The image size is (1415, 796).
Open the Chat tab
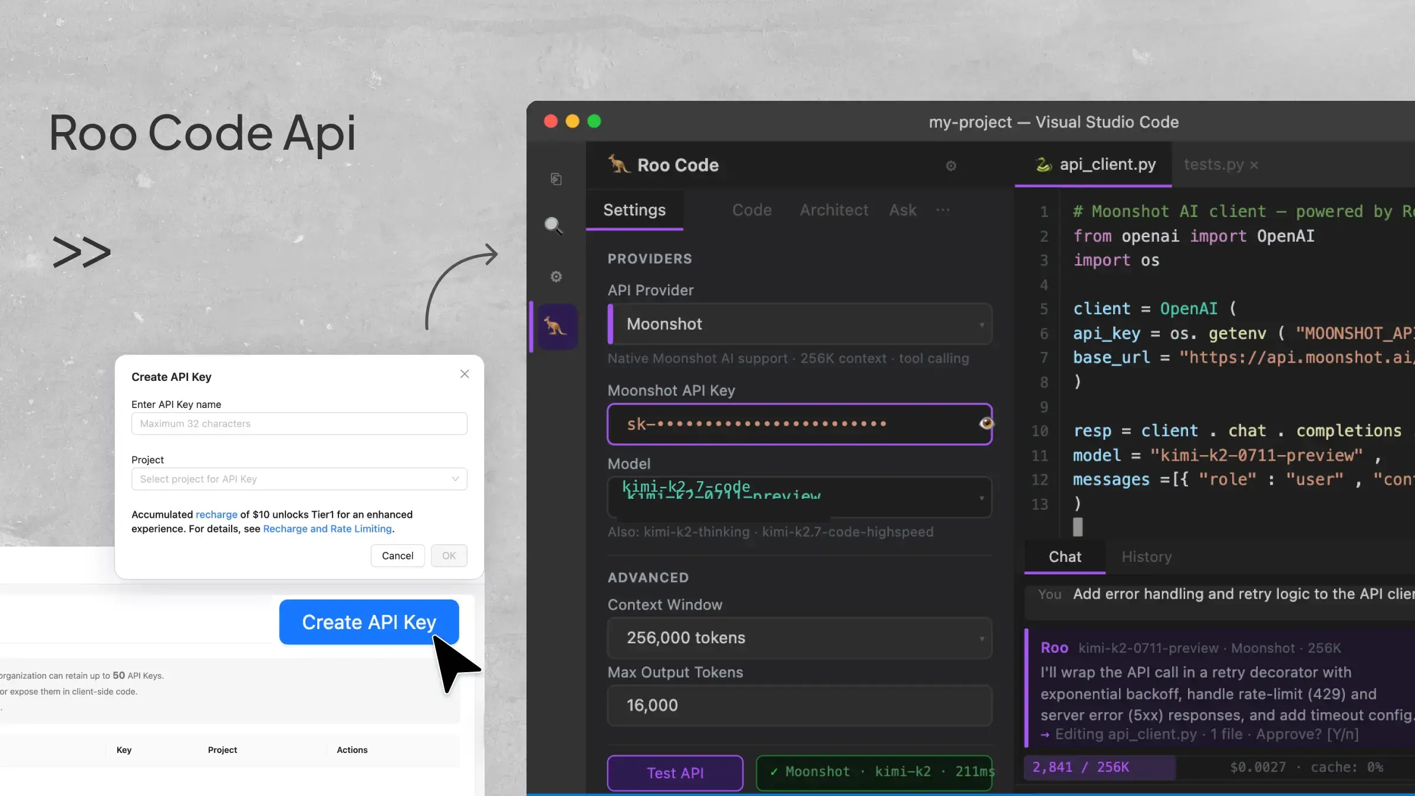pos(1065,557)
